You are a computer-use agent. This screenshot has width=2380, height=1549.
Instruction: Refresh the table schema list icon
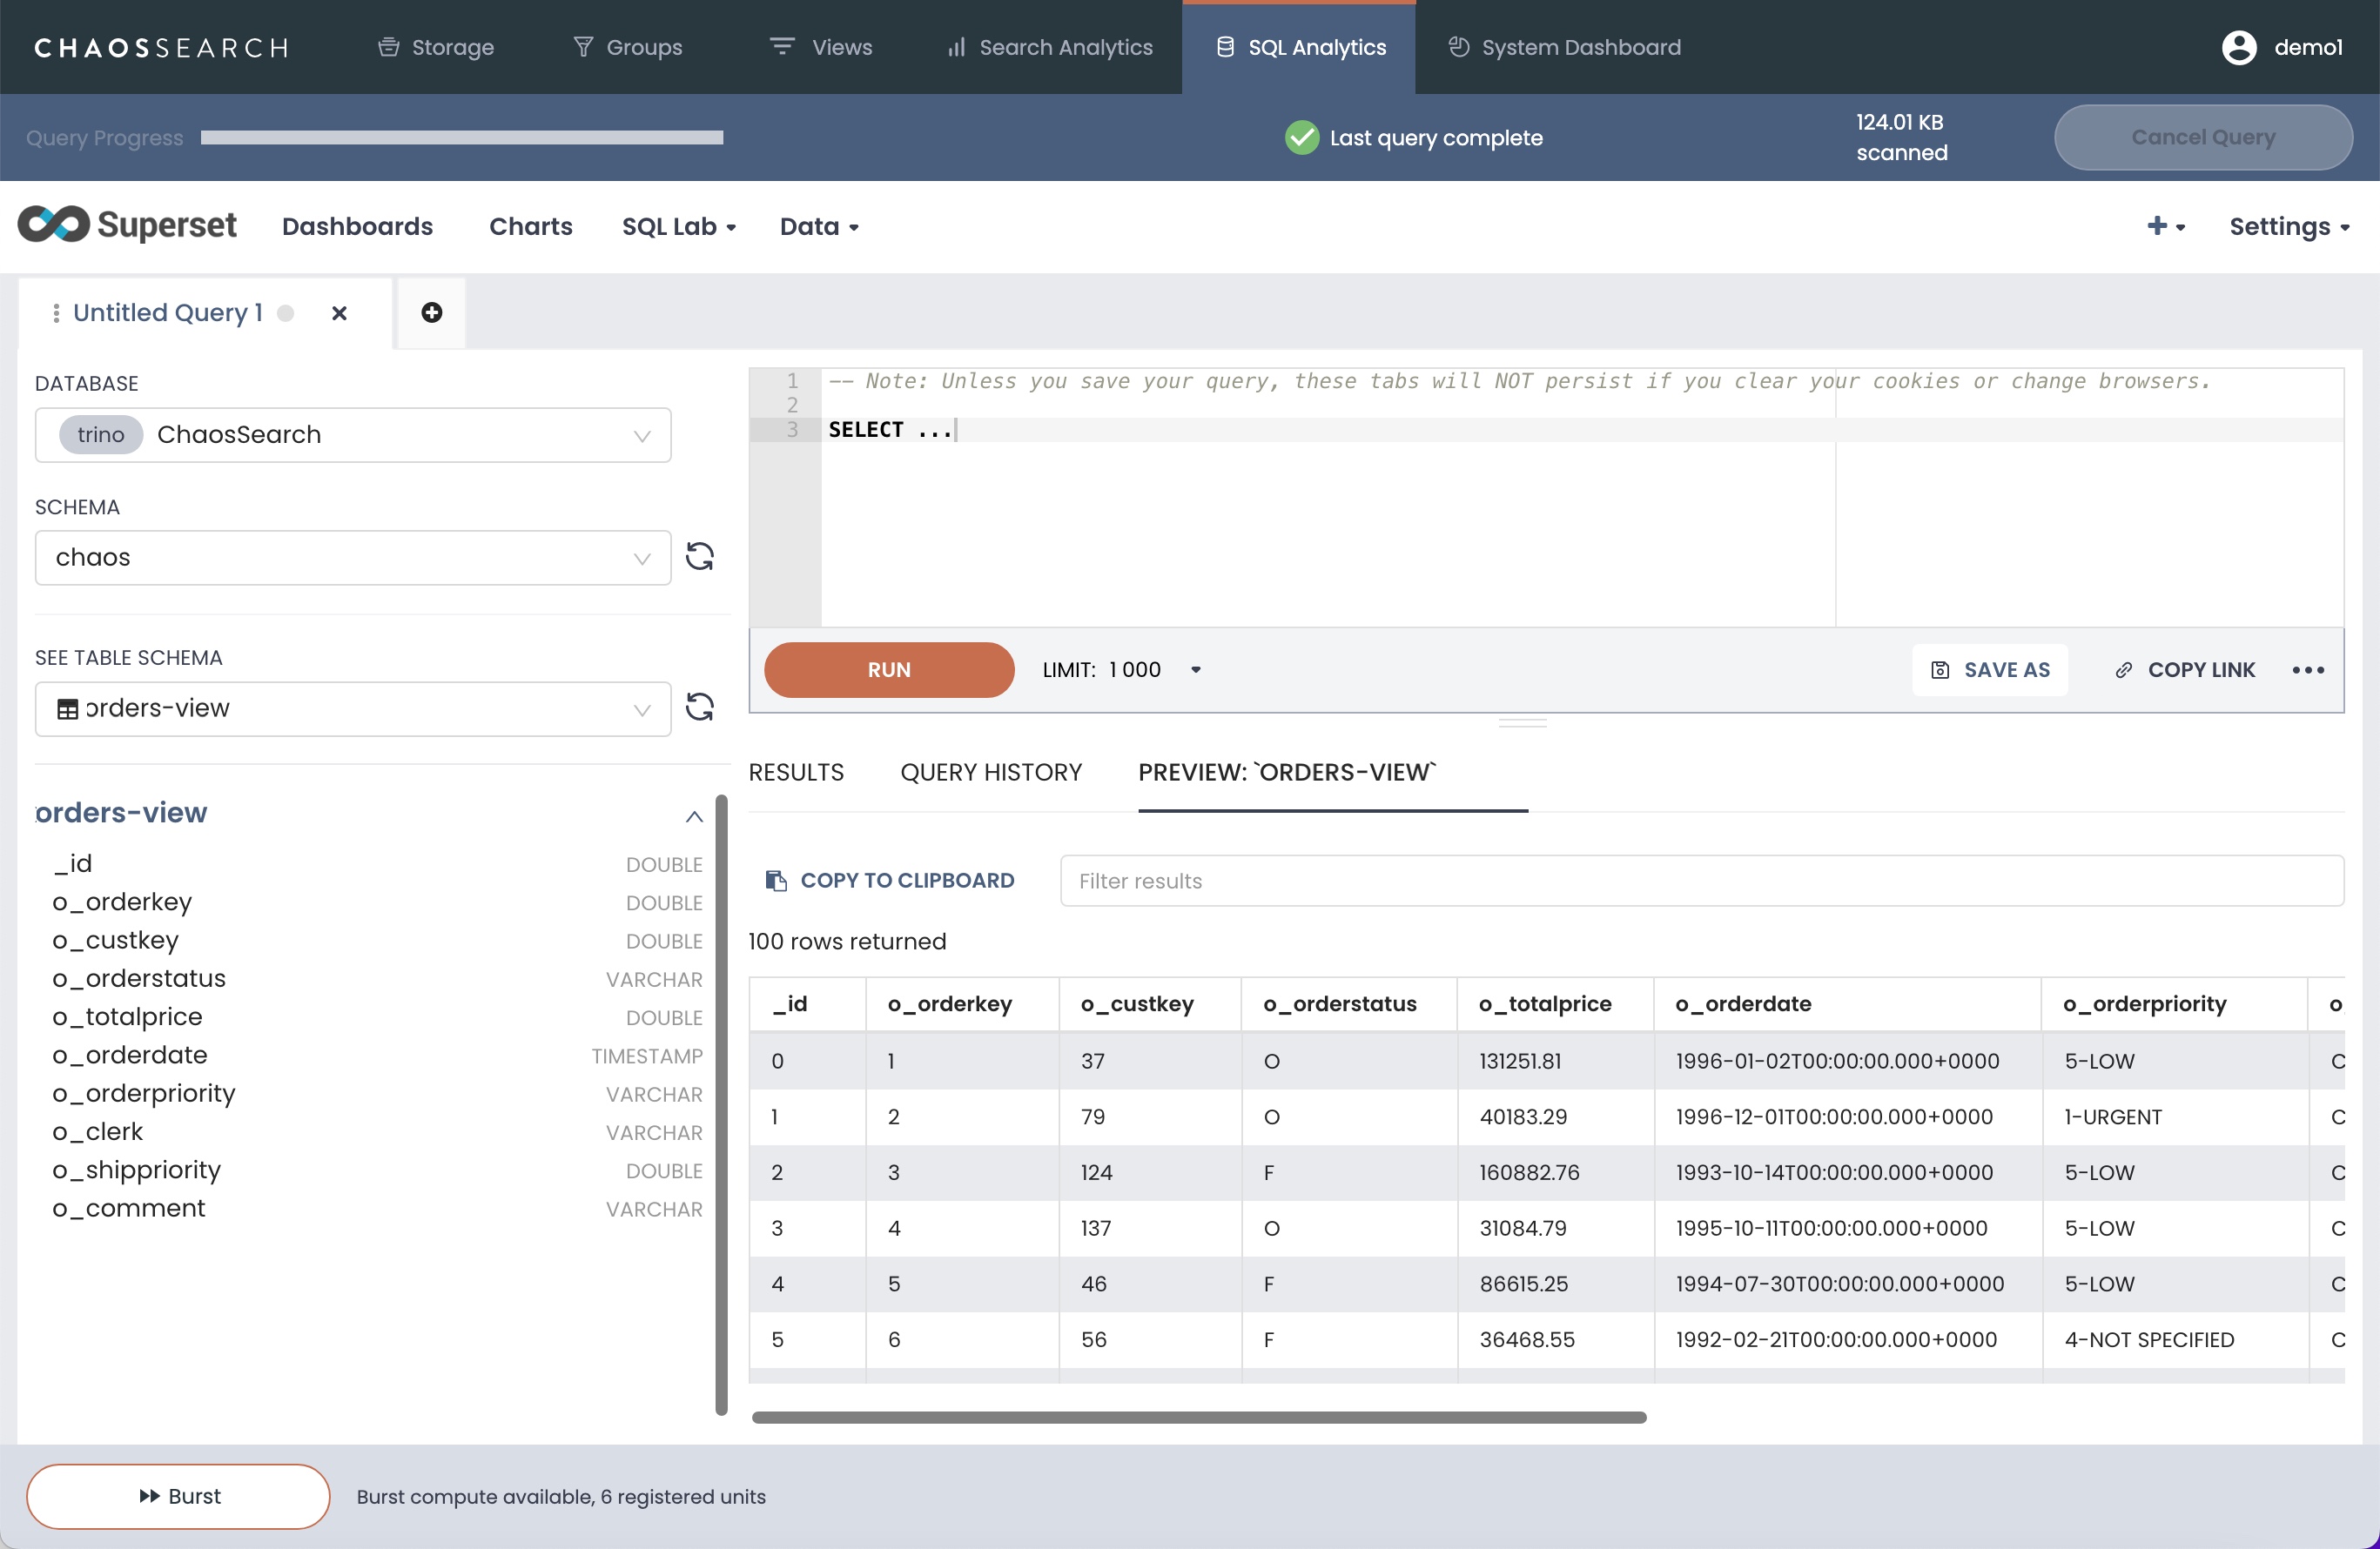pos(699,707)
